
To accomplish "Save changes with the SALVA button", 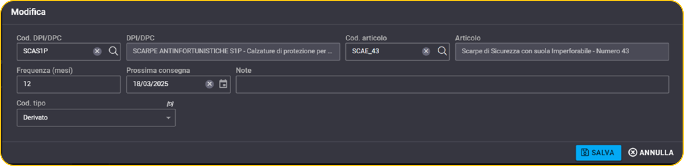I will coord(598,152).
